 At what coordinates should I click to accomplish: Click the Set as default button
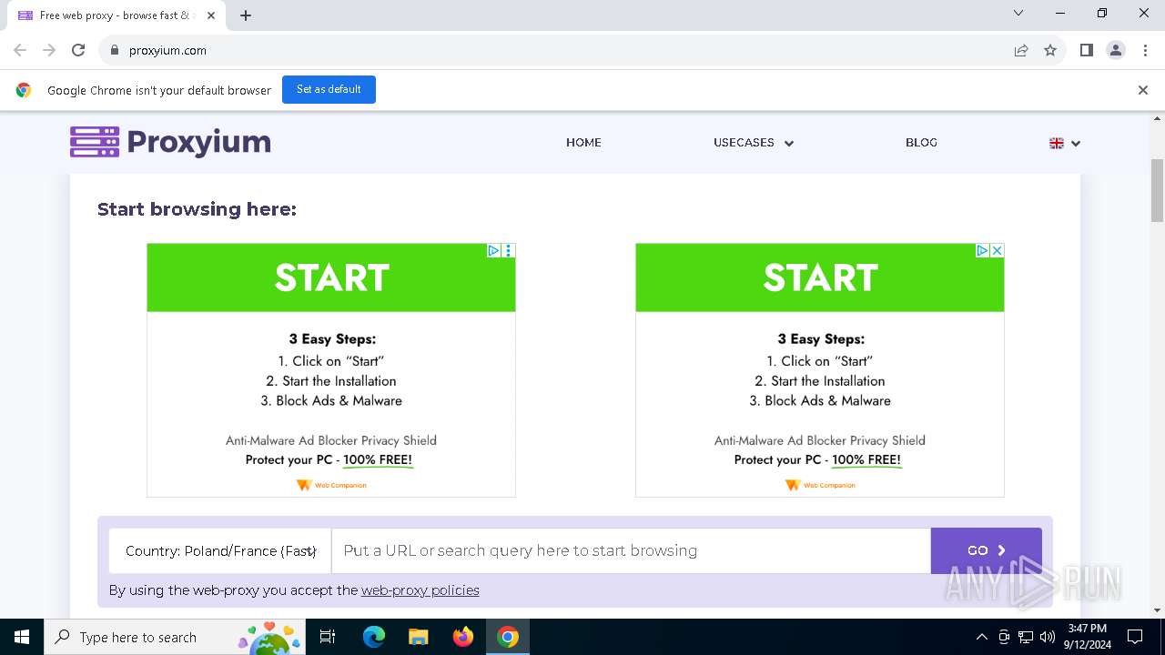point(329,89)
